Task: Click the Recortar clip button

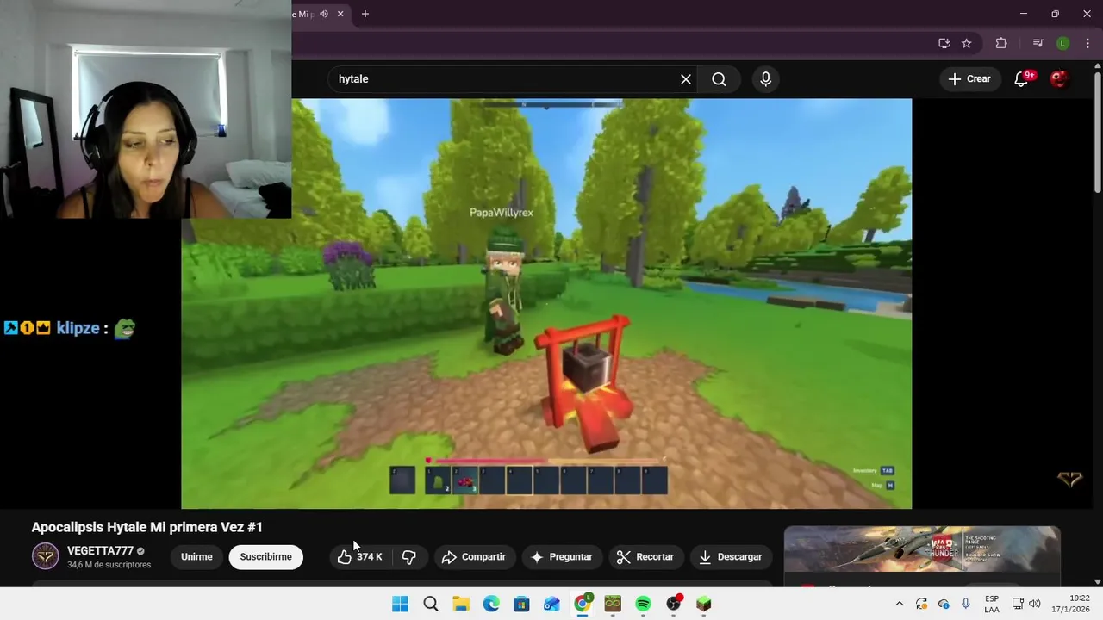Action: tap(645, 557)
